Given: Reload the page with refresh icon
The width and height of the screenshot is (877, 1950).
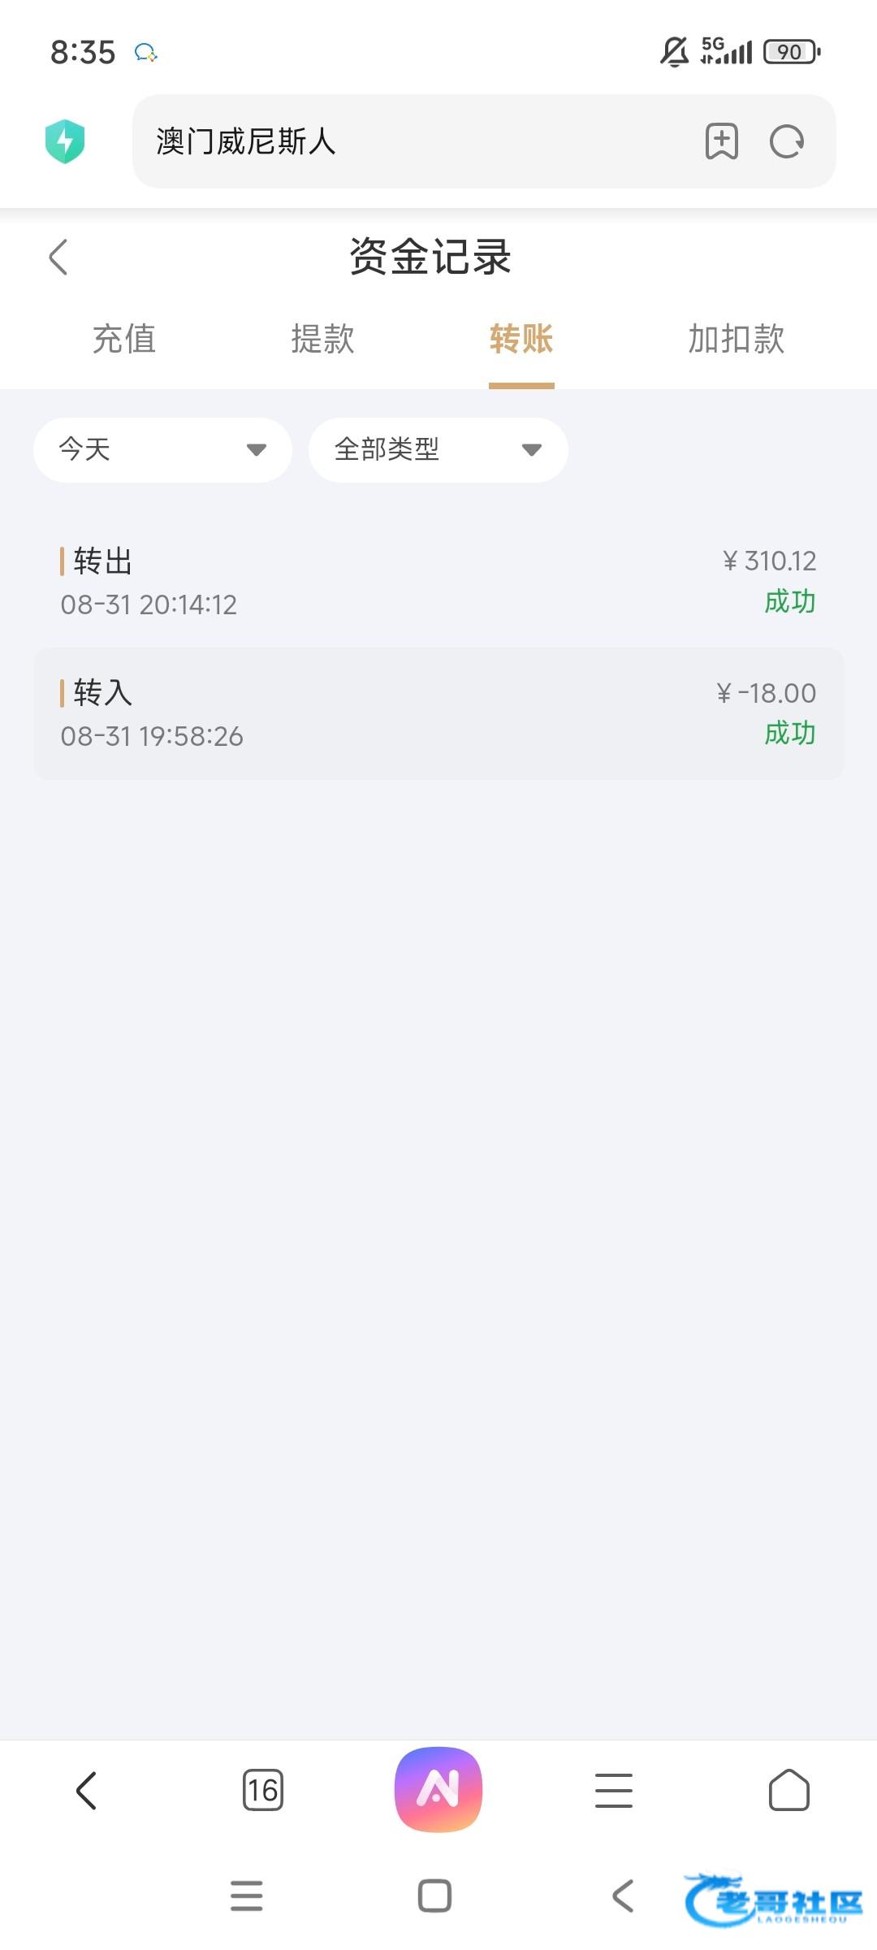Looking at the screenshot, I should (786, 141).
